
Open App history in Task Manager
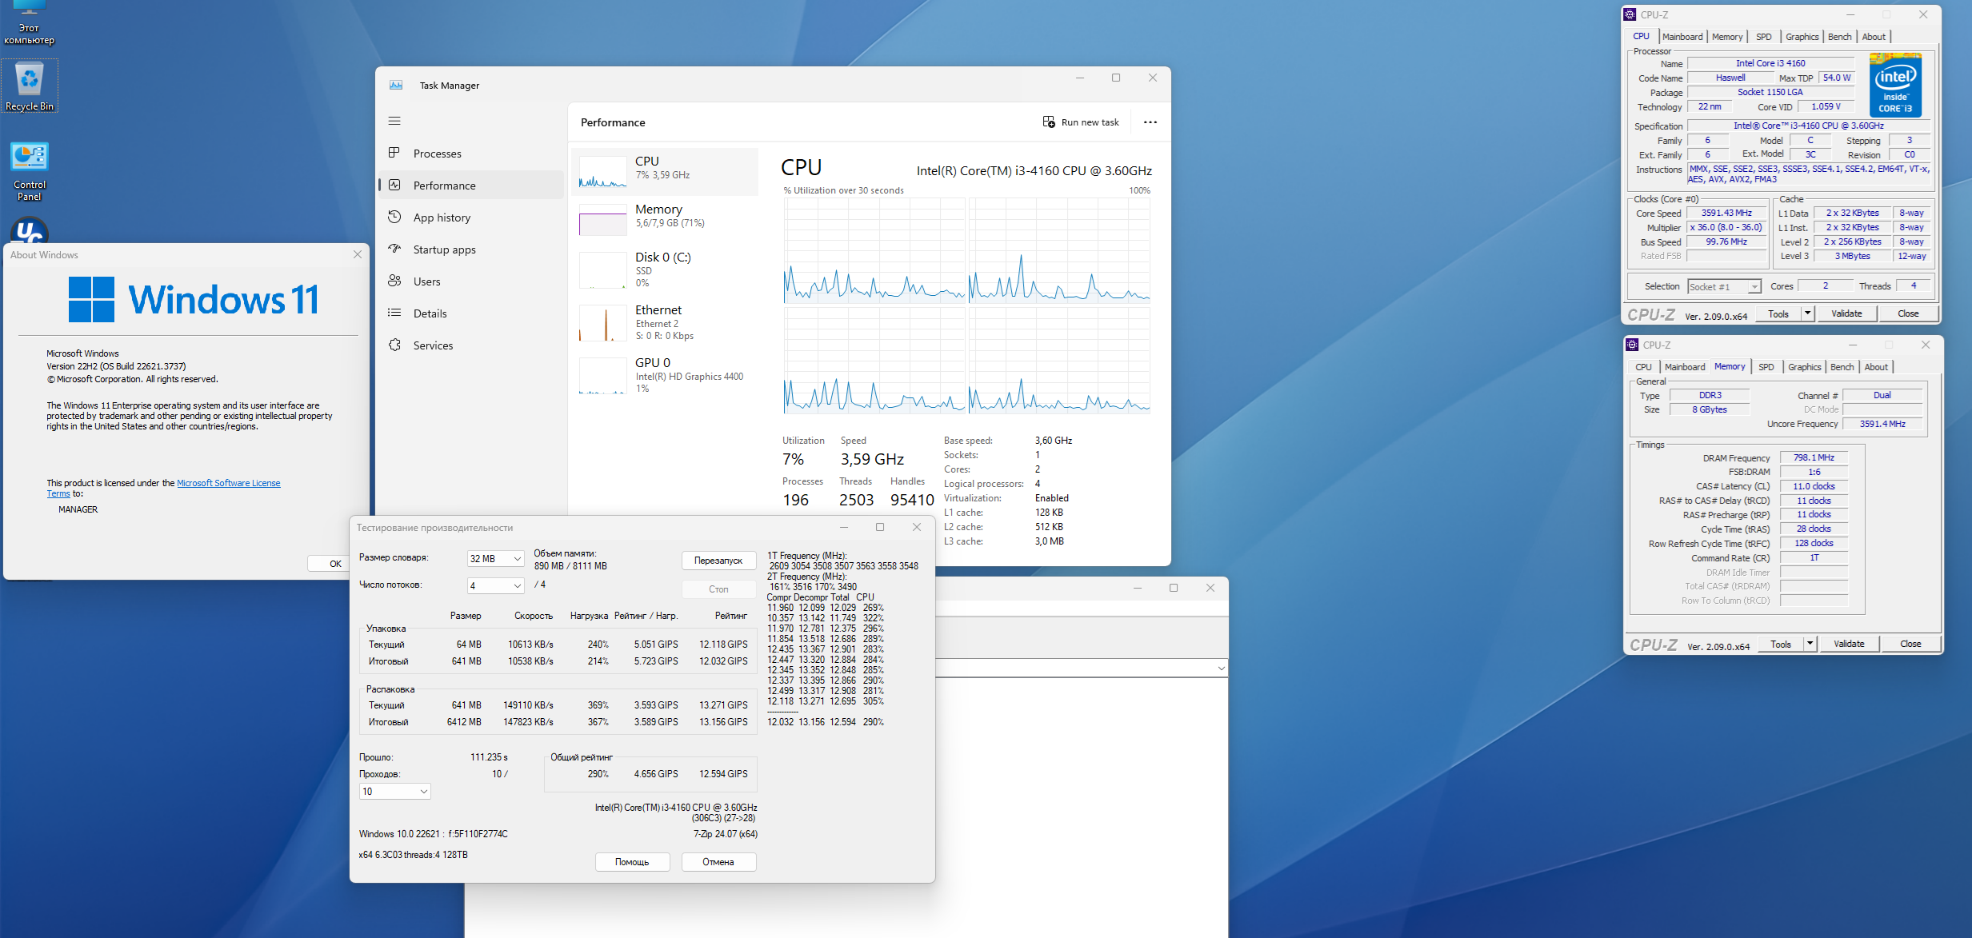(470, 218)
